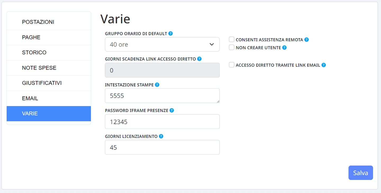Click help icon for Password Iframe Presenze
This screenshot has width=381, height=193.
point(172,110)
